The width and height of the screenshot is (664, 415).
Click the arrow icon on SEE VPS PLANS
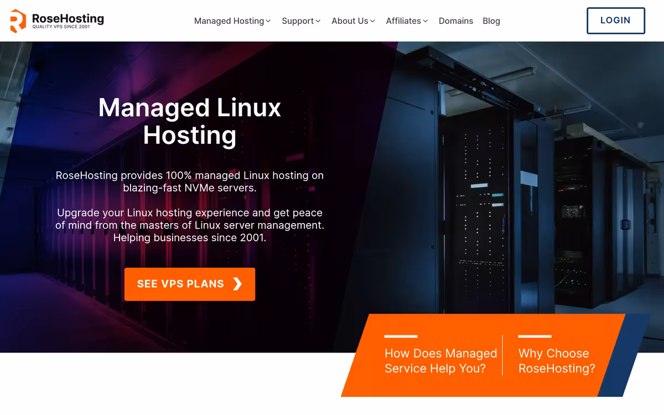[237, 284]
